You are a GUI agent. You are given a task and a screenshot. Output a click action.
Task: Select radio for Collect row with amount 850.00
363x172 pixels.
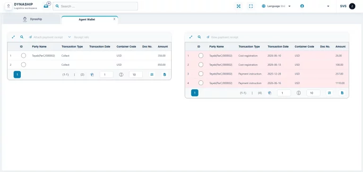point(23,65)
